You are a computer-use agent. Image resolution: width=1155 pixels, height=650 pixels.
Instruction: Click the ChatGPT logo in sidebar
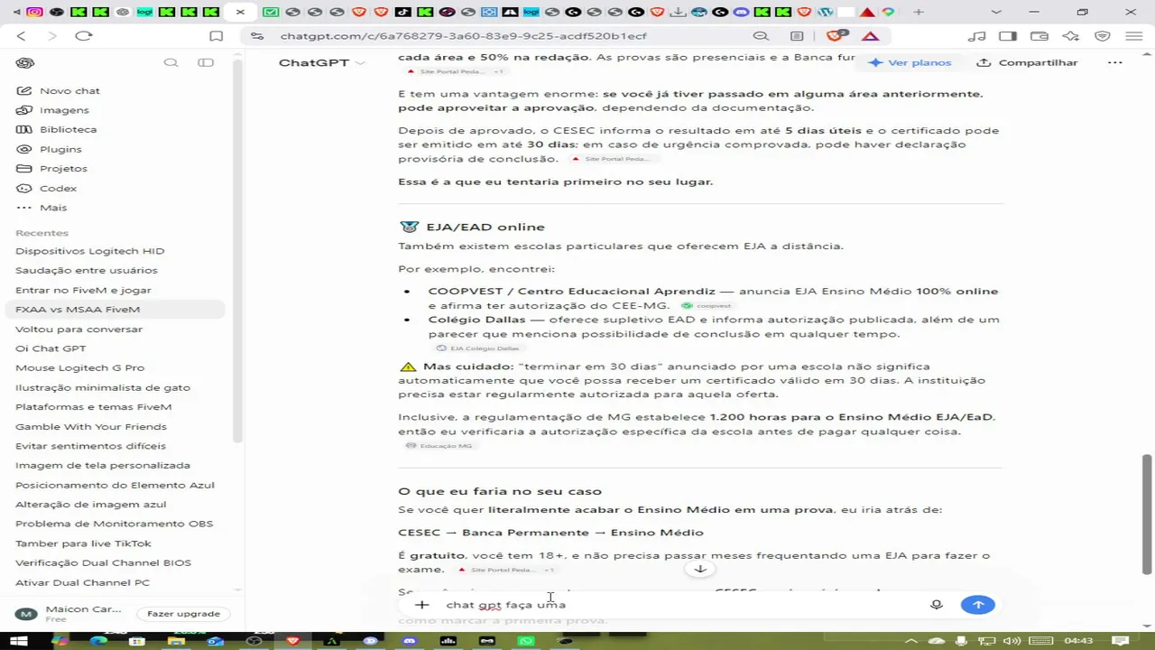24,63
